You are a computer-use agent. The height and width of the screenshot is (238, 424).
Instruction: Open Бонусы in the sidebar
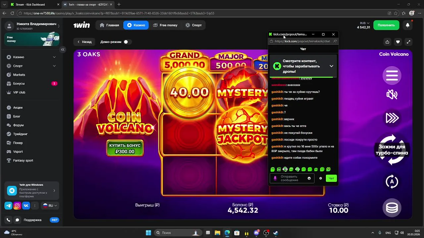pos(31,84)
